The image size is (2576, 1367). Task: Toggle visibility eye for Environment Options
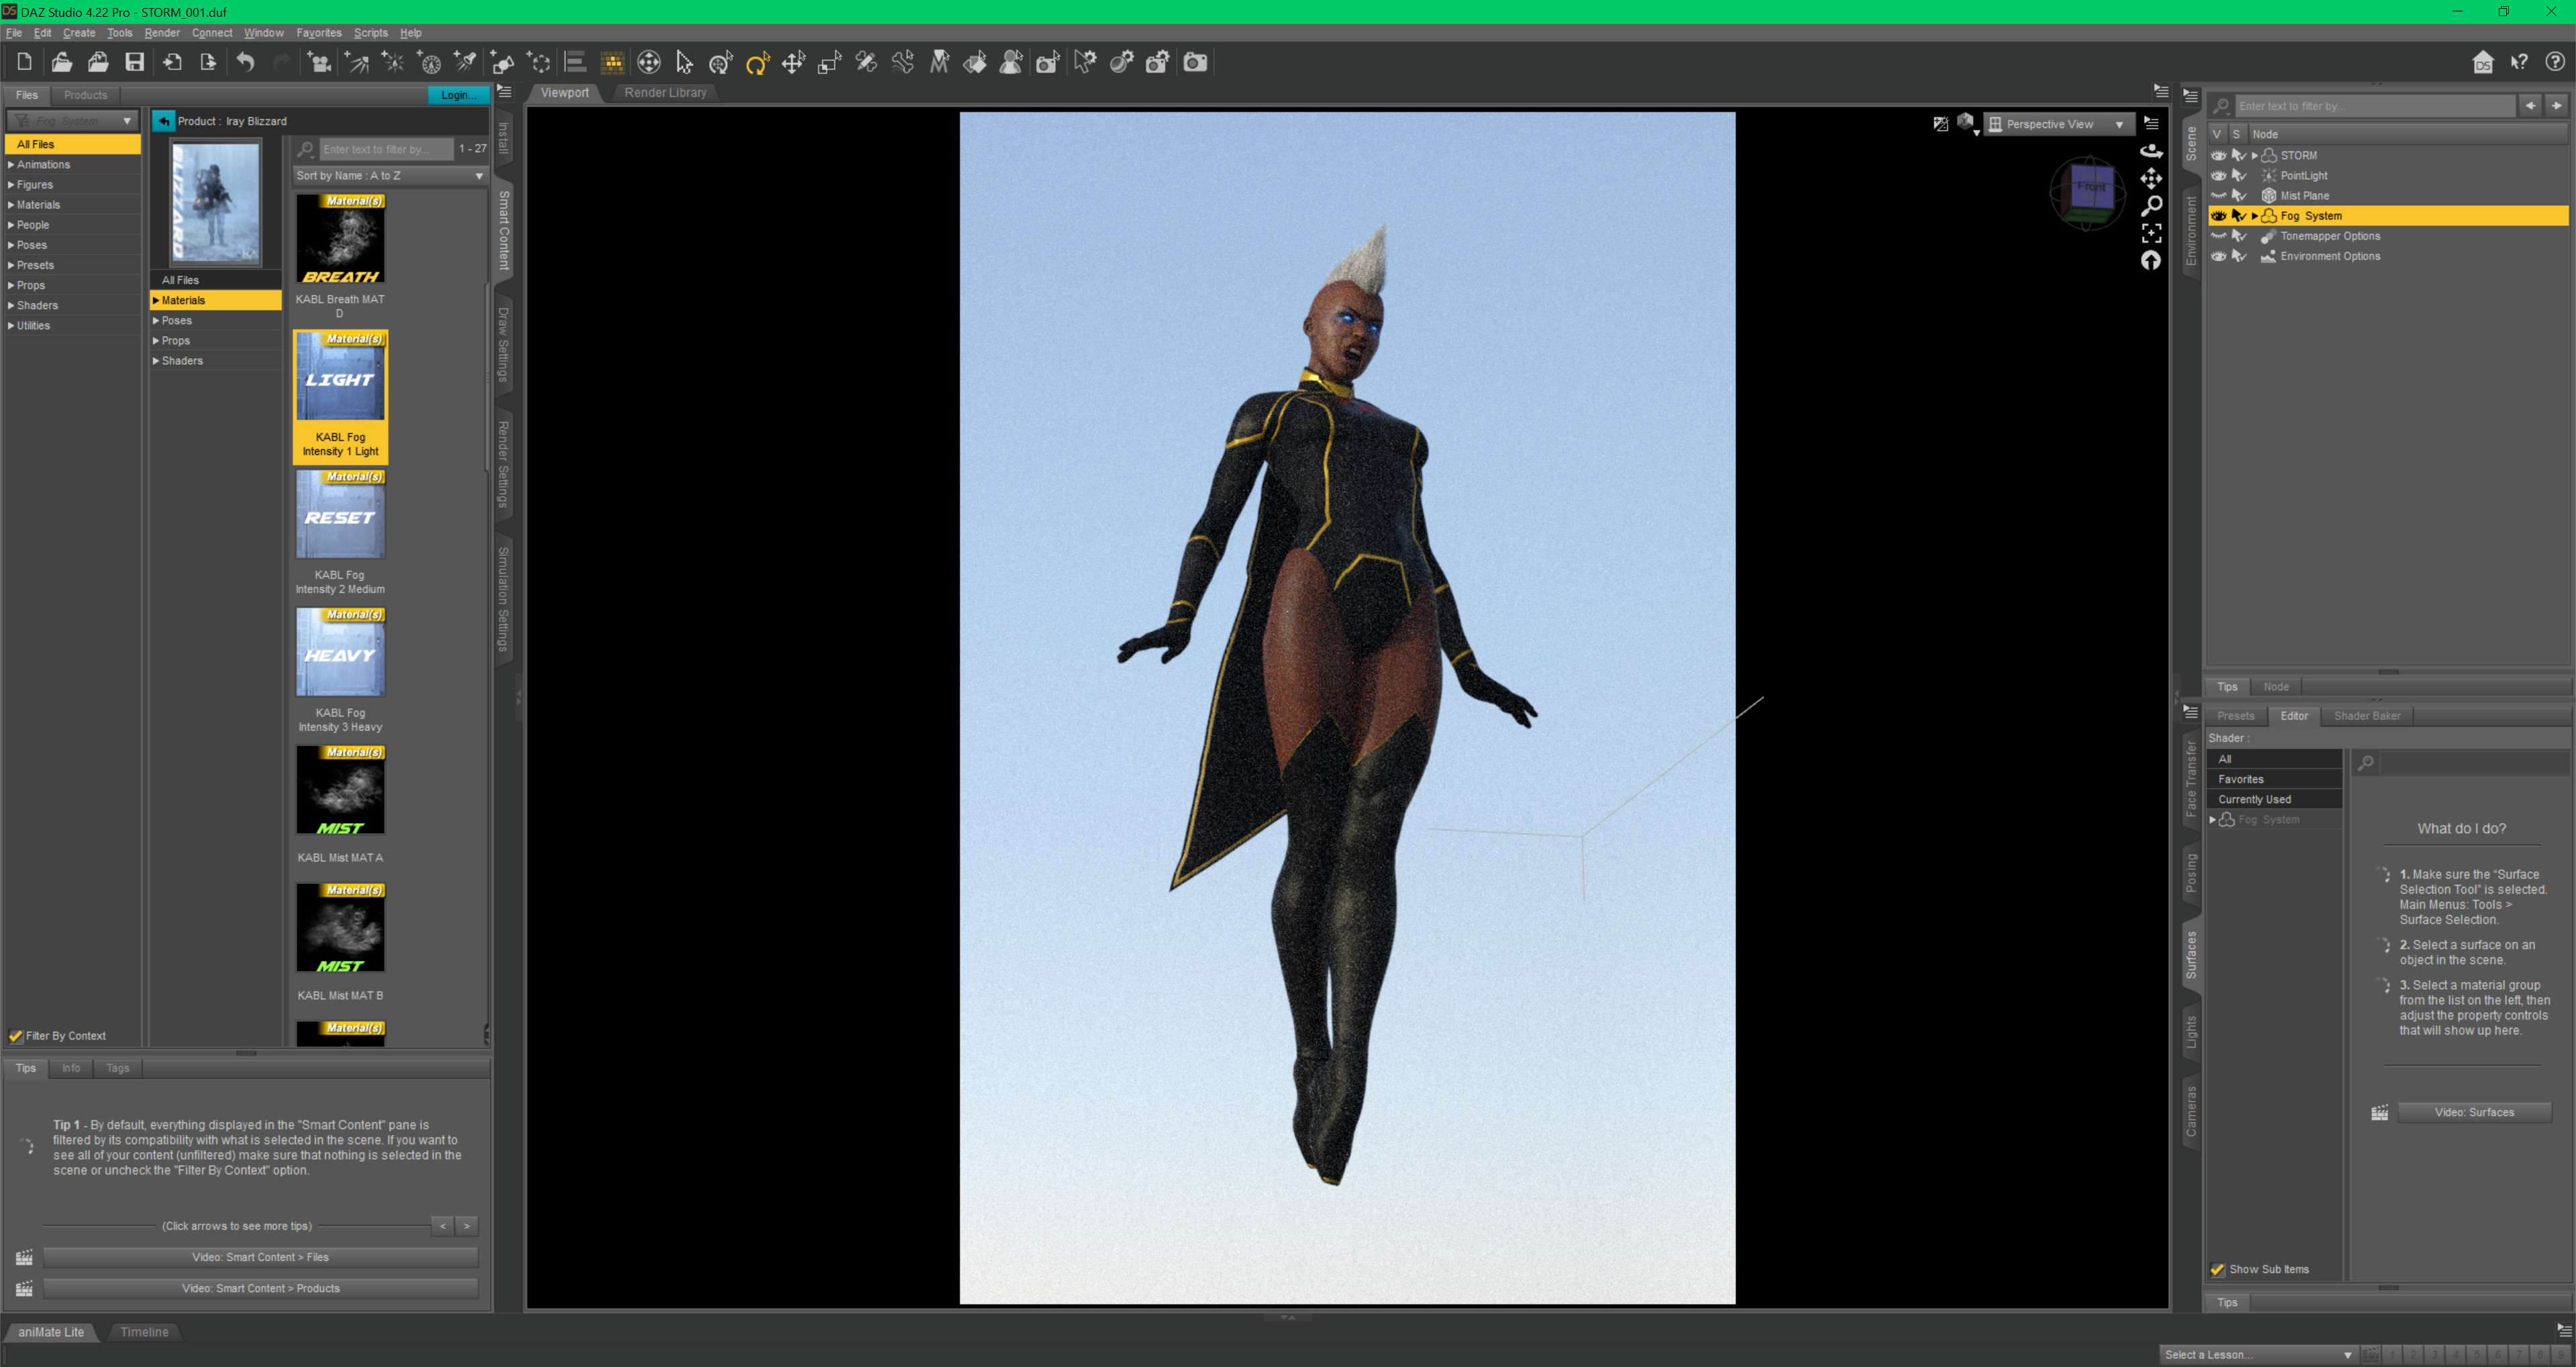pyautogui.click(x=2218, y=256)
